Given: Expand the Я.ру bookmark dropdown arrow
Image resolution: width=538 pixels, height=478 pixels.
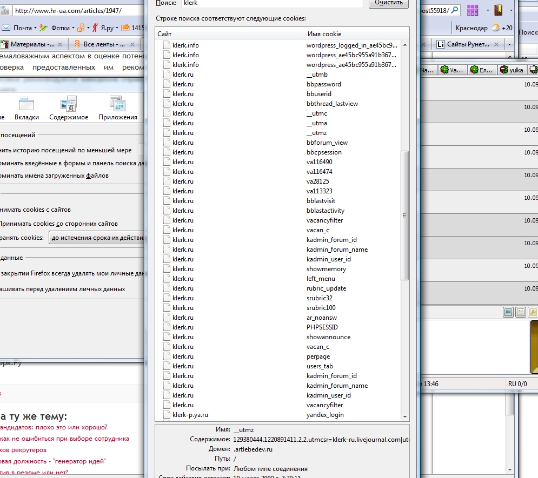Looking at the screenshot, I should click(117, 28).
